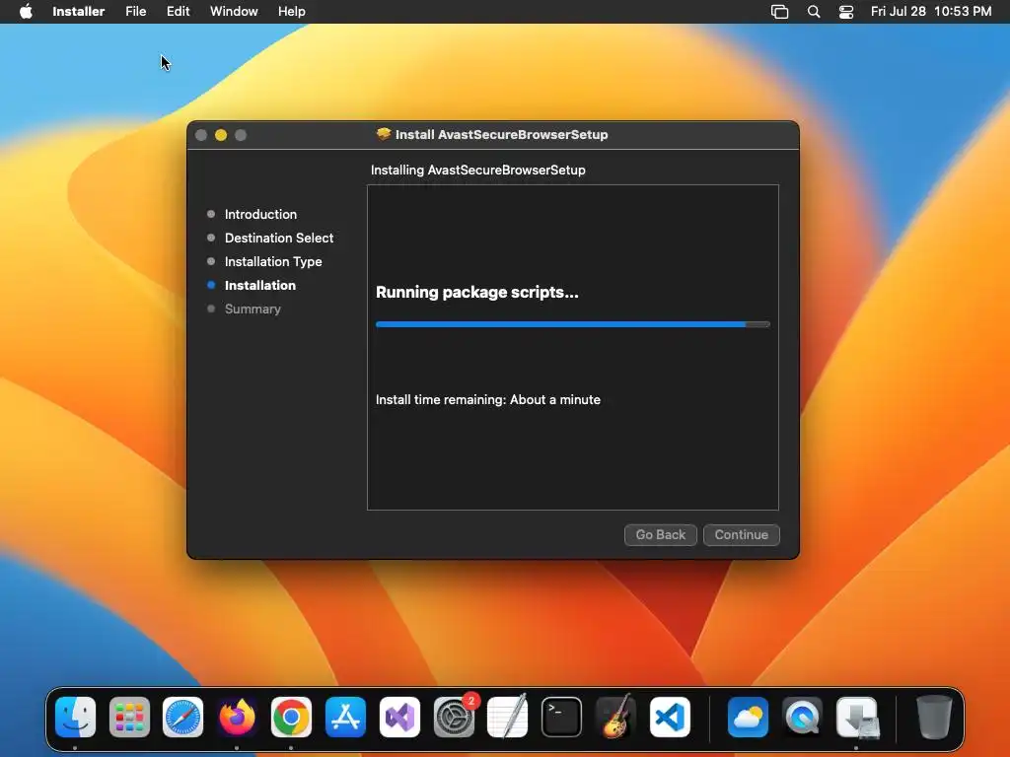Open the Weather app in dock
Screen dimensions: 1010x757
coord(748,717)
